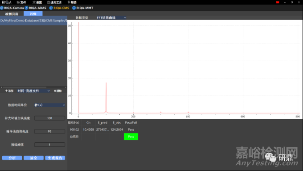Open the 检测页面 tab
This screenshot has height=171, width=303.
[12, 14]
